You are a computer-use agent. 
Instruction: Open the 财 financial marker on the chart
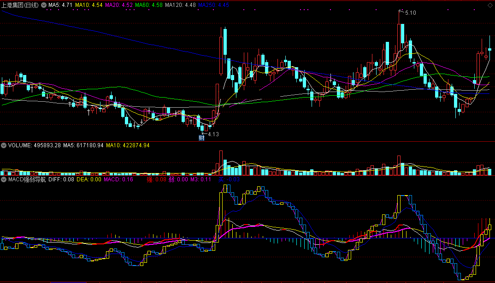pos(201,138)
